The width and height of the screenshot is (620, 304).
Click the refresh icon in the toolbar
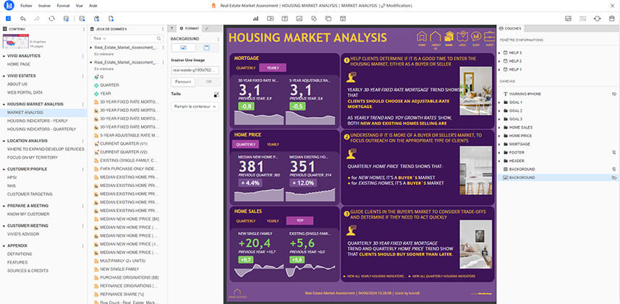[x=51, y=18]
